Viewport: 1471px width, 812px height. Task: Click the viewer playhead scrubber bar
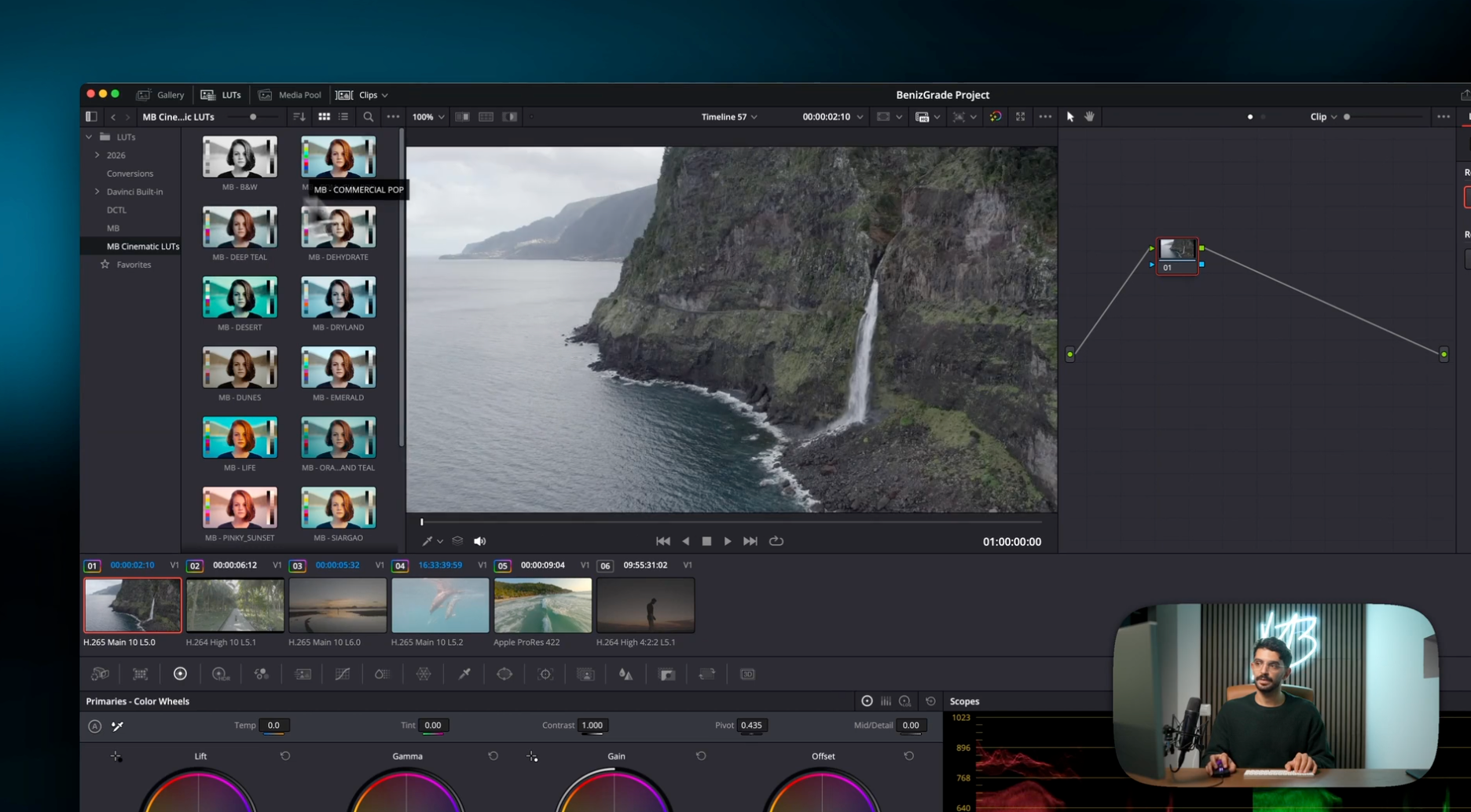tap(732, 521)
